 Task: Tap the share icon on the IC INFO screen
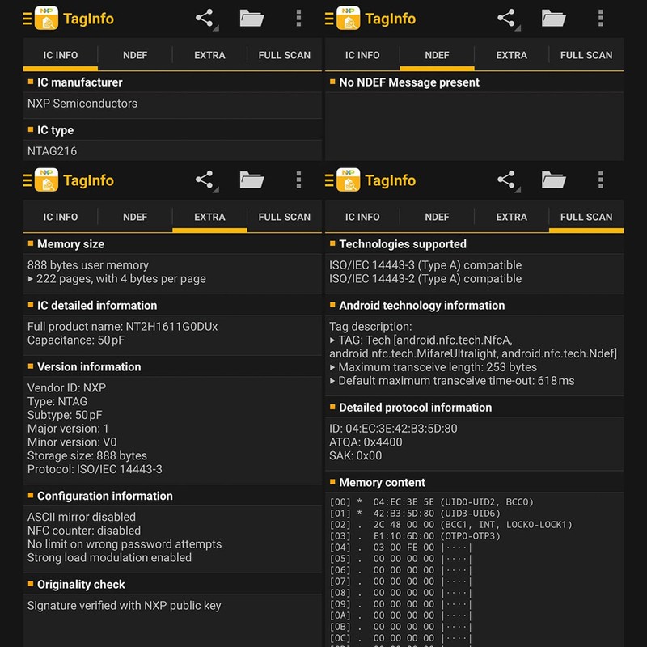pyautogui.click(x=205, y=18)
